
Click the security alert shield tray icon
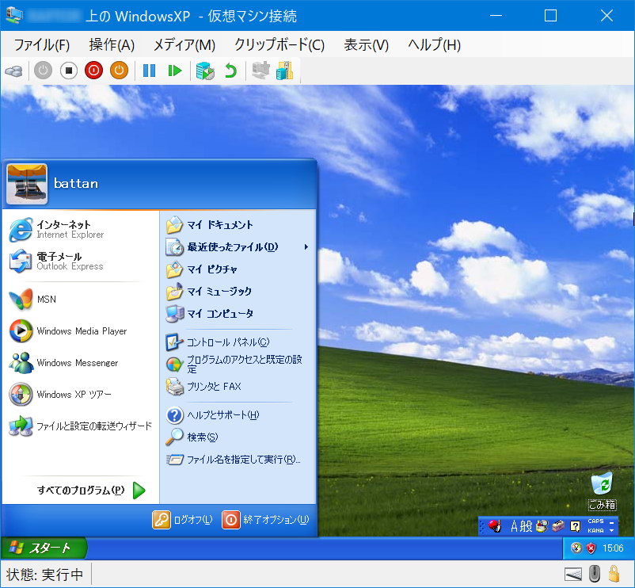(591, 548)
